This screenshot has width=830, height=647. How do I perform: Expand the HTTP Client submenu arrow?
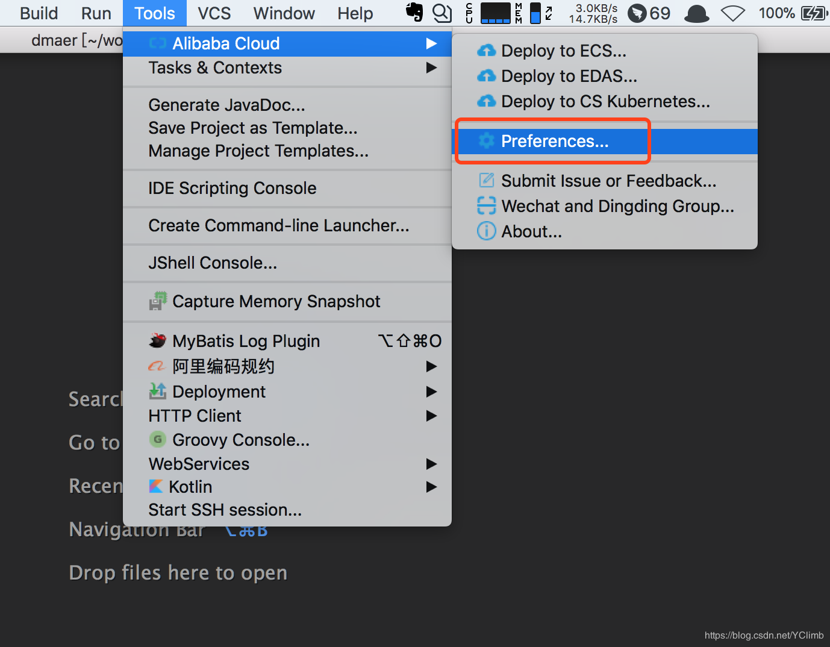click(431, 416)
